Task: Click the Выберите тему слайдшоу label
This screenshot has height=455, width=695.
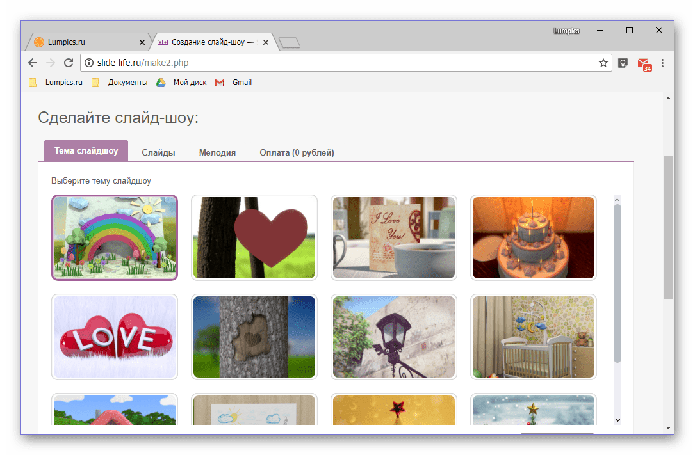Action: point(101,181)
